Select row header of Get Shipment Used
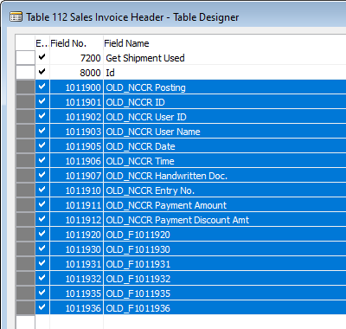Screen dimensions: 346x329 [25, 58]
